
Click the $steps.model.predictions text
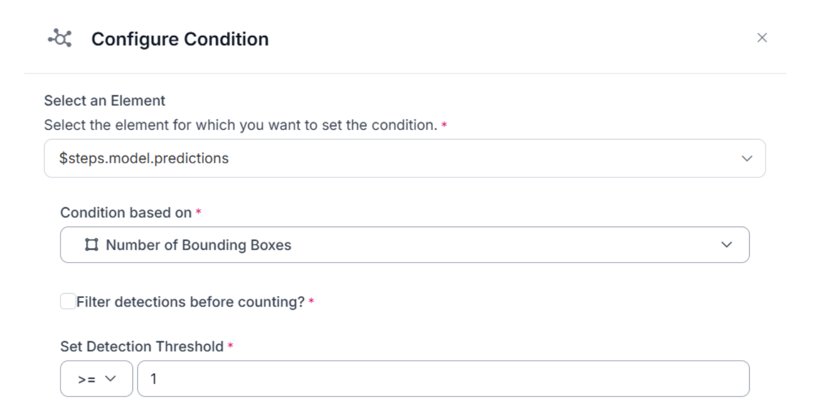[144, 158]
